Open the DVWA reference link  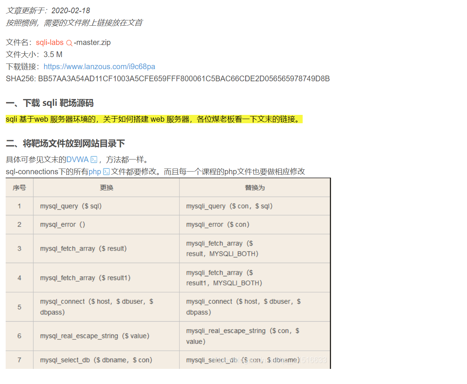click(x=77, y=159)
